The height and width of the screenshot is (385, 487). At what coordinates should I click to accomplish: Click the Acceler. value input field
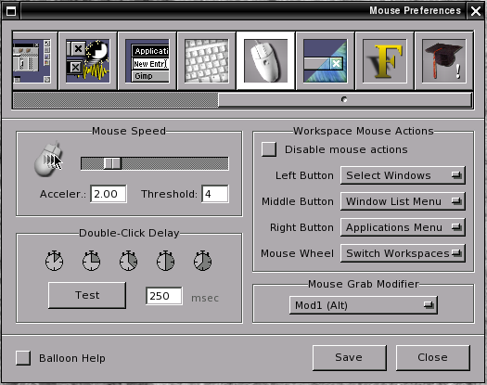tap(109, 194)
